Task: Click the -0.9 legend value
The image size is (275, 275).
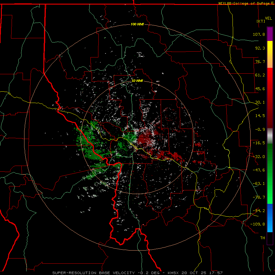Action: click(x=260, y=130)
